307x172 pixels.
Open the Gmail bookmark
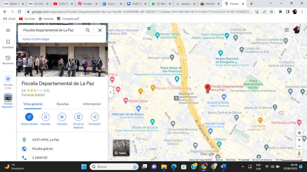pos(9,19)
